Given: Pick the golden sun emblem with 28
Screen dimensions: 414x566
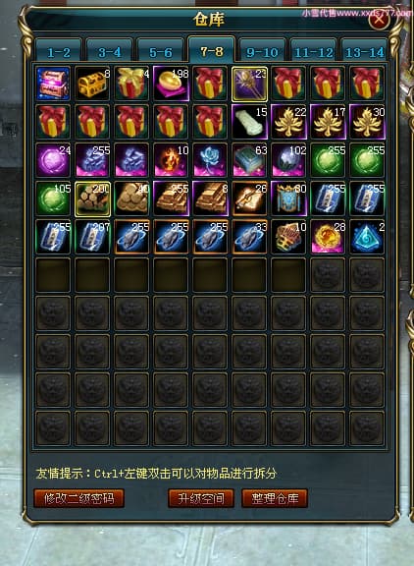Looking at the screenshot, I should 328,238.
